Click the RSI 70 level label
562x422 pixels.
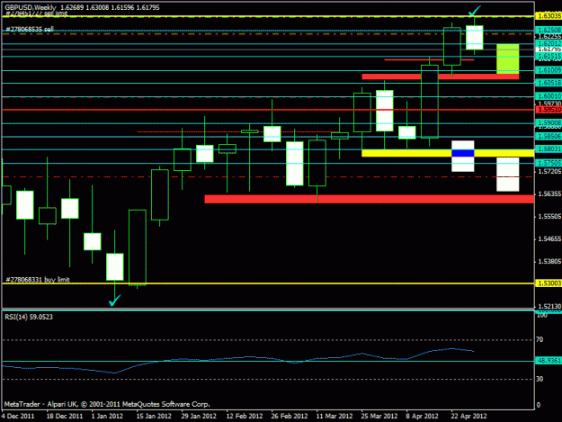(x=540, y=339)
